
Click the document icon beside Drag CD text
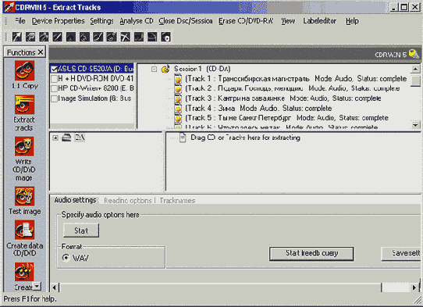tap(183, 138)
